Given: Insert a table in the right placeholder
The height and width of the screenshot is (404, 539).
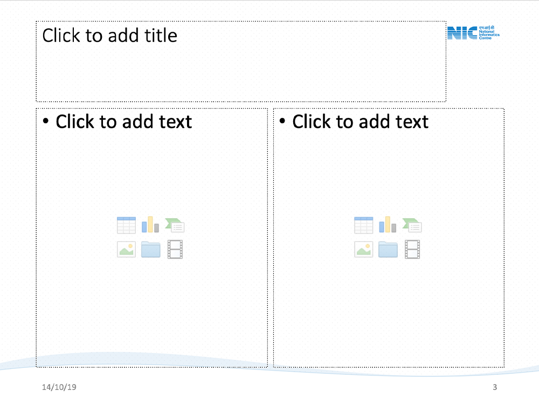Looking at the screenshot, I should 363,225.
